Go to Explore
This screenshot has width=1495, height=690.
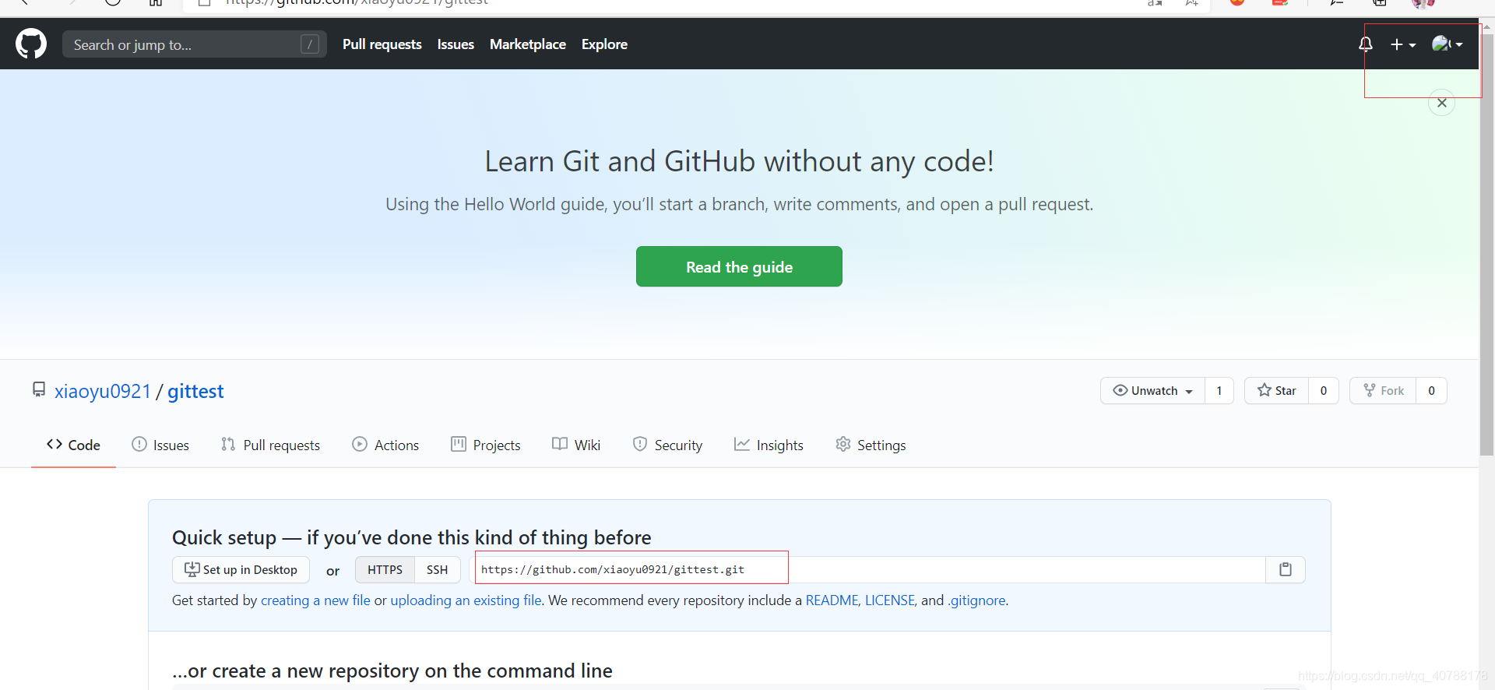[604, 44]
